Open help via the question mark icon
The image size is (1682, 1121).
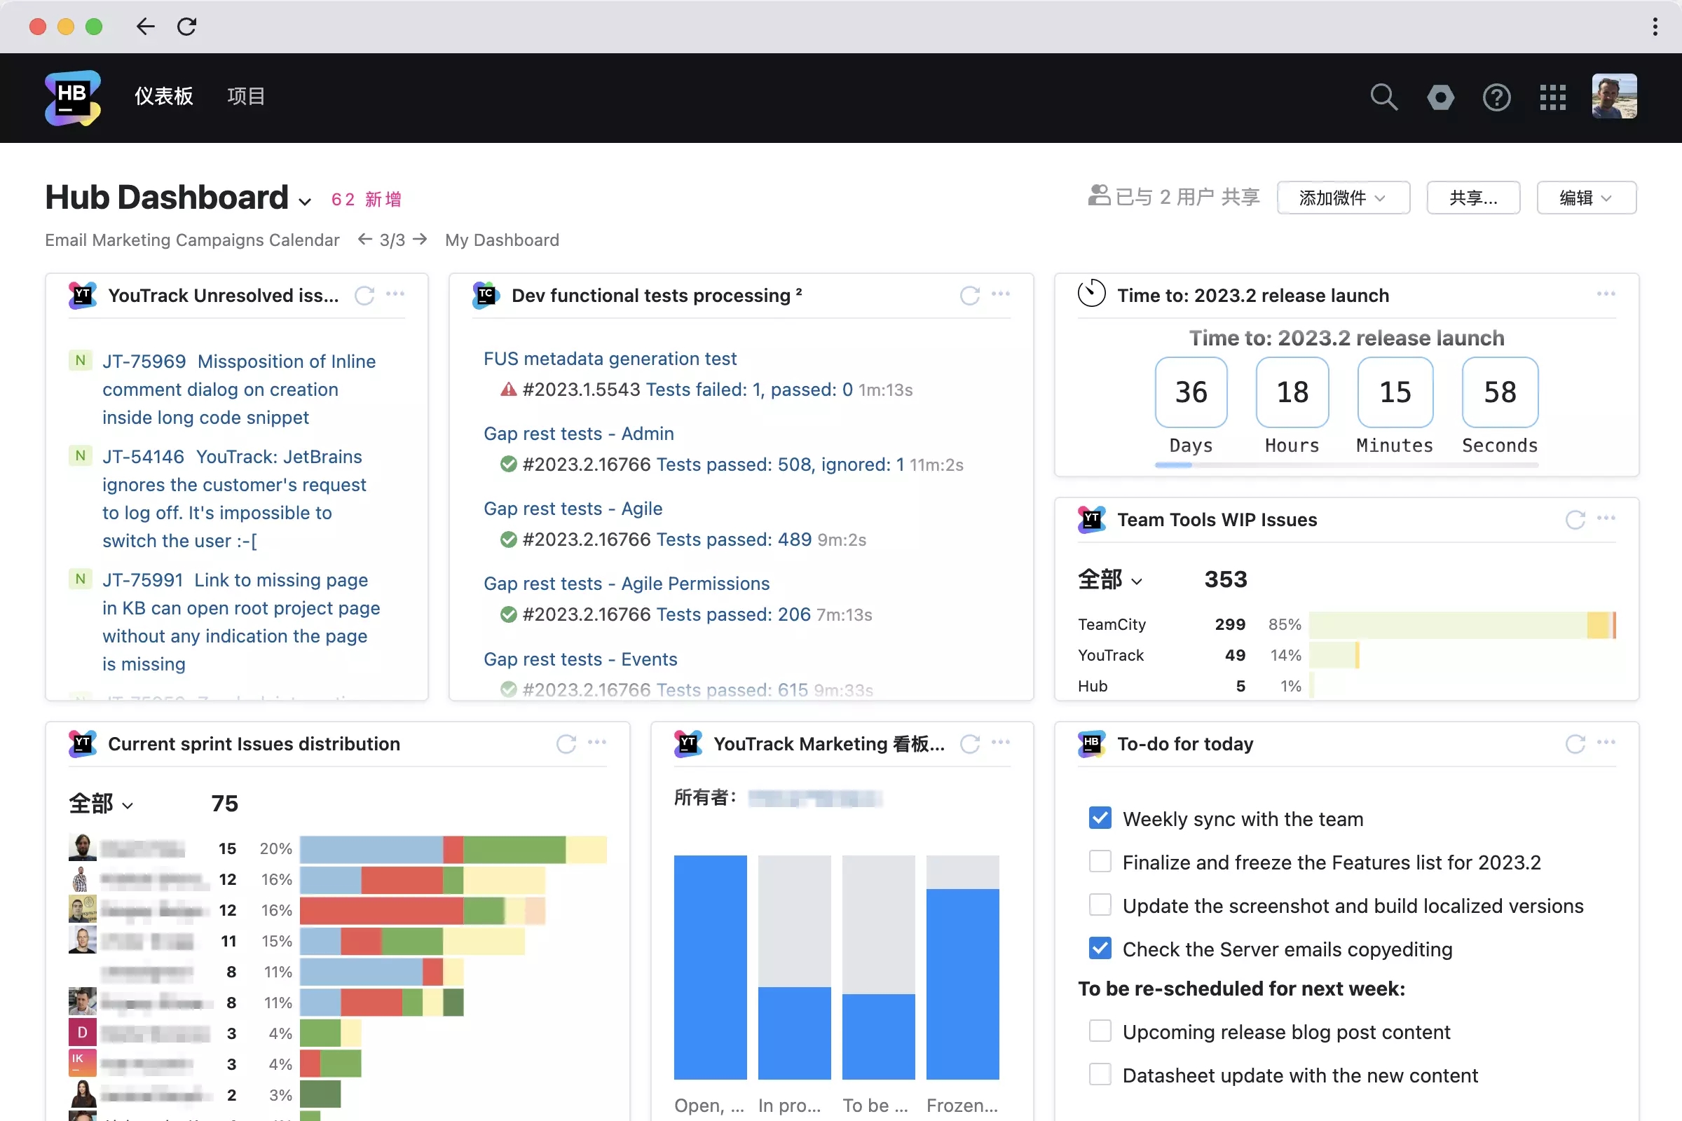[x=1496, y=97]
